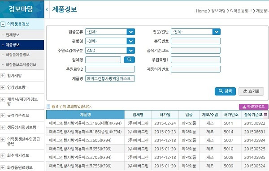
Task: Click permit number 5014
Action: (x=228, y=132)
